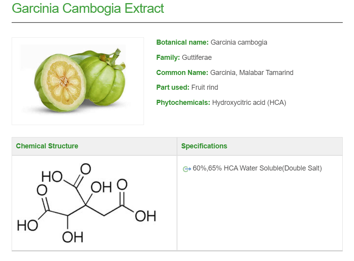Click the hydroxycitric acid chemical structure diagram
354x261 pixels.
coord(86,204)
